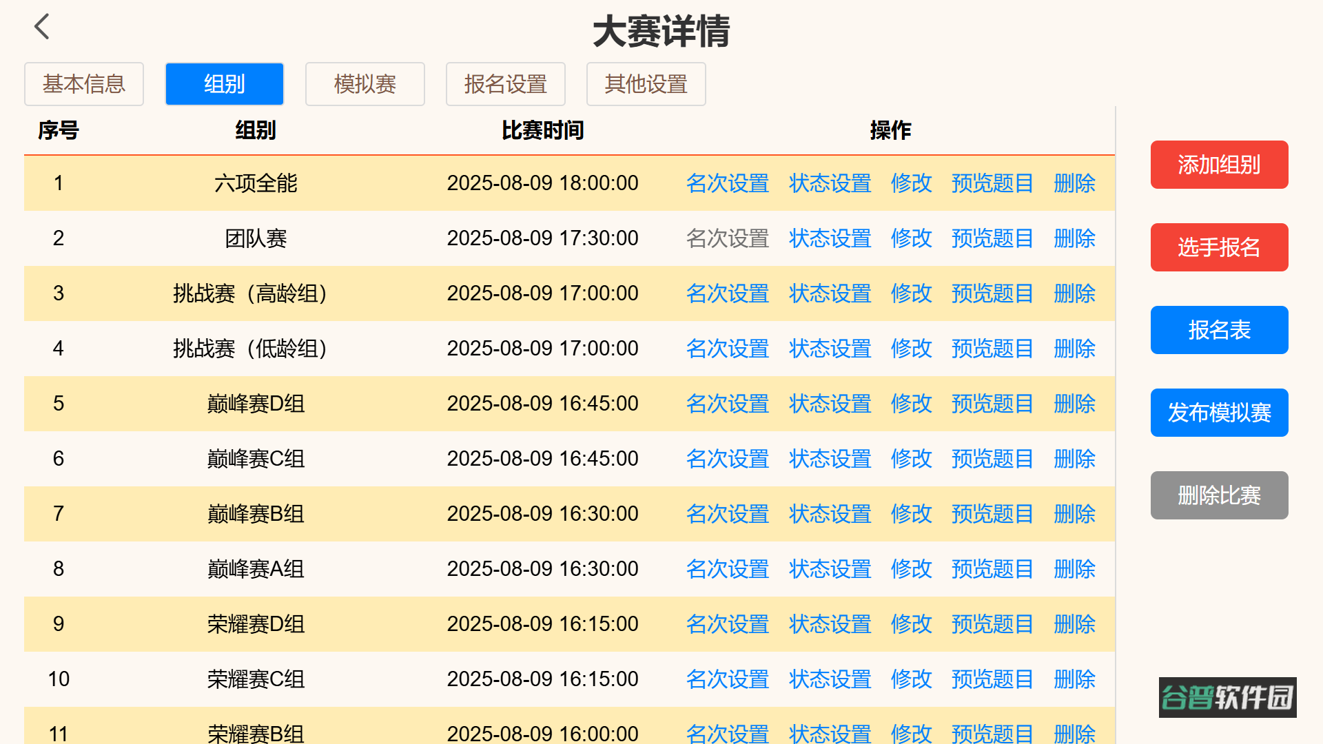Click 预览题目 for 六项全能

coord(992,183)
